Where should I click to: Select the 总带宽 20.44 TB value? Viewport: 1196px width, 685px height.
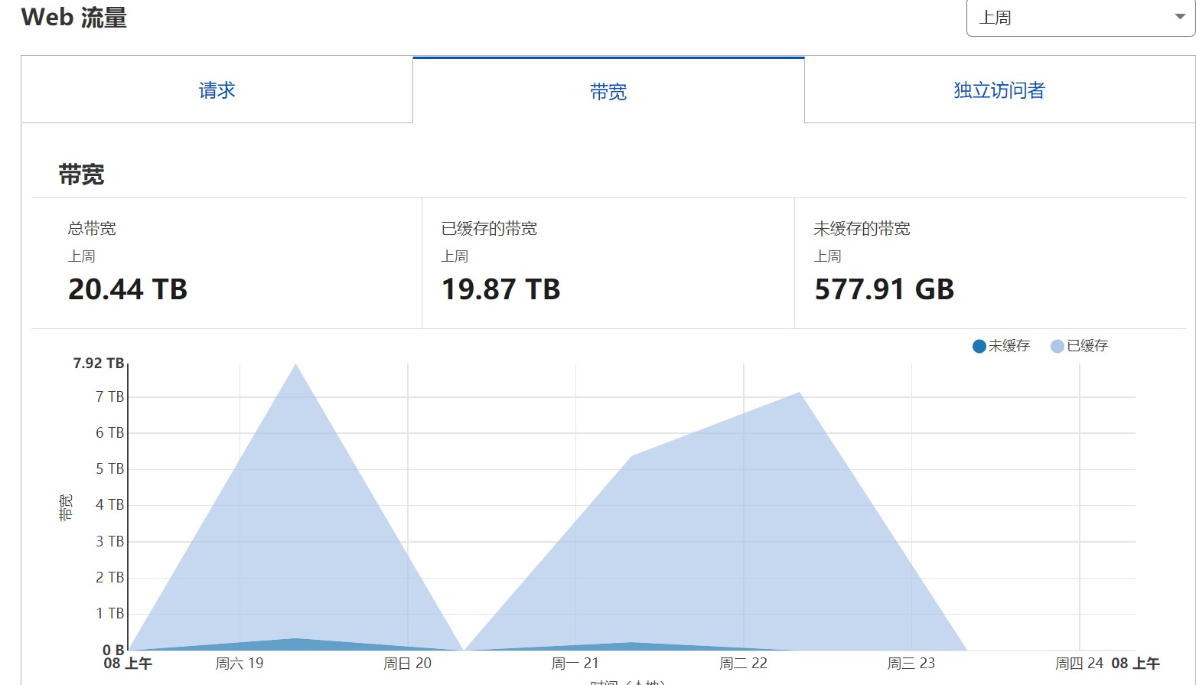point(128,289)
